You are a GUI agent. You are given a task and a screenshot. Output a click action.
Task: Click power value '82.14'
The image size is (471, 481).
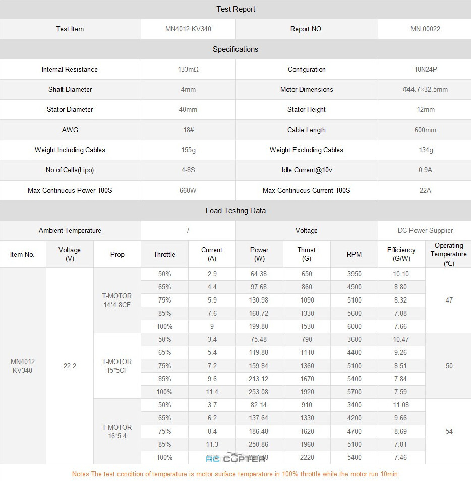coord(259,405)
